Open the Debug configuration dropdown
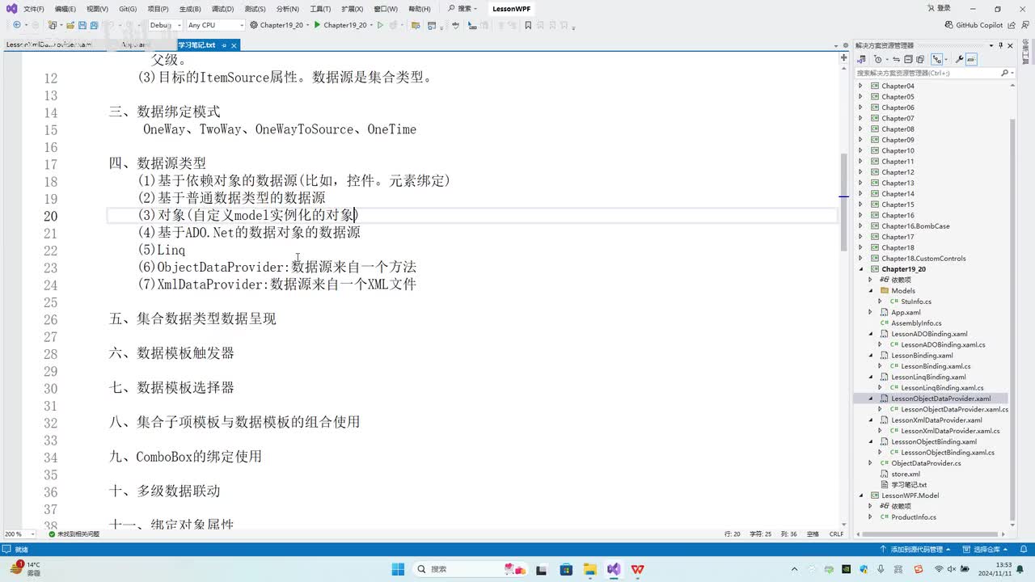The width and height of the screenshot is (1035, 582). click(166, 25)
